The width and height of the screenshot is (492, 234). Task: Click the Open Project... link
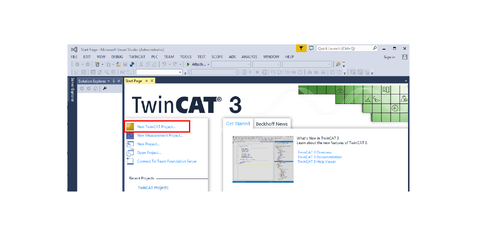point(149,153)
